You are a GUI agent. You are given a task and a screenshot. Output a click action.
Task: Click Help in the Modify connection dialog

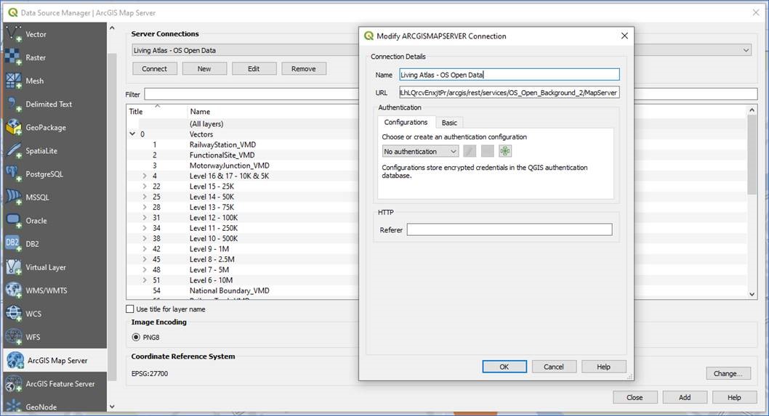(604, 367)
